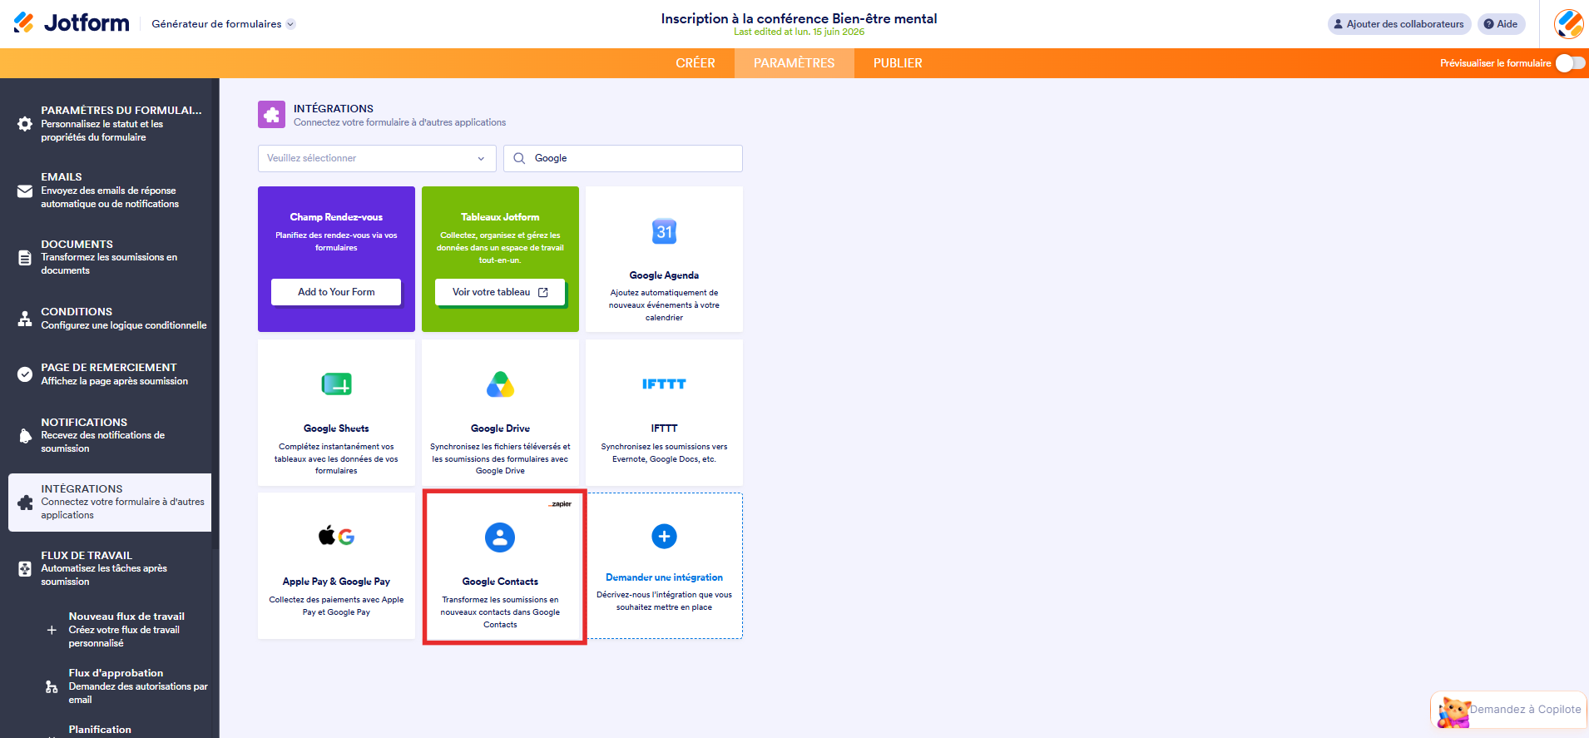Select Planification in the sidebar
Viewport: 1589px width, 738px height.
click(x=100, y=730)
